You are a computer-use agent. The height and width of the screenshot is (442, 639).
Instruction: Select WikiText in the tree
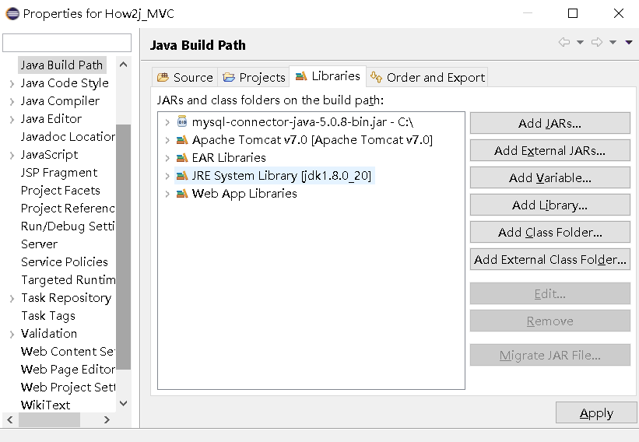point(45,405)
